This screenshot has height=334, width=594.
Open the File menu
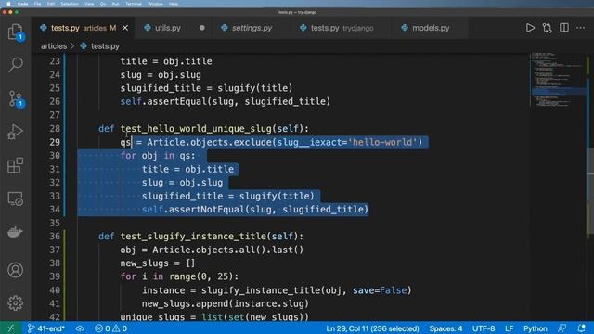(37, 4)
